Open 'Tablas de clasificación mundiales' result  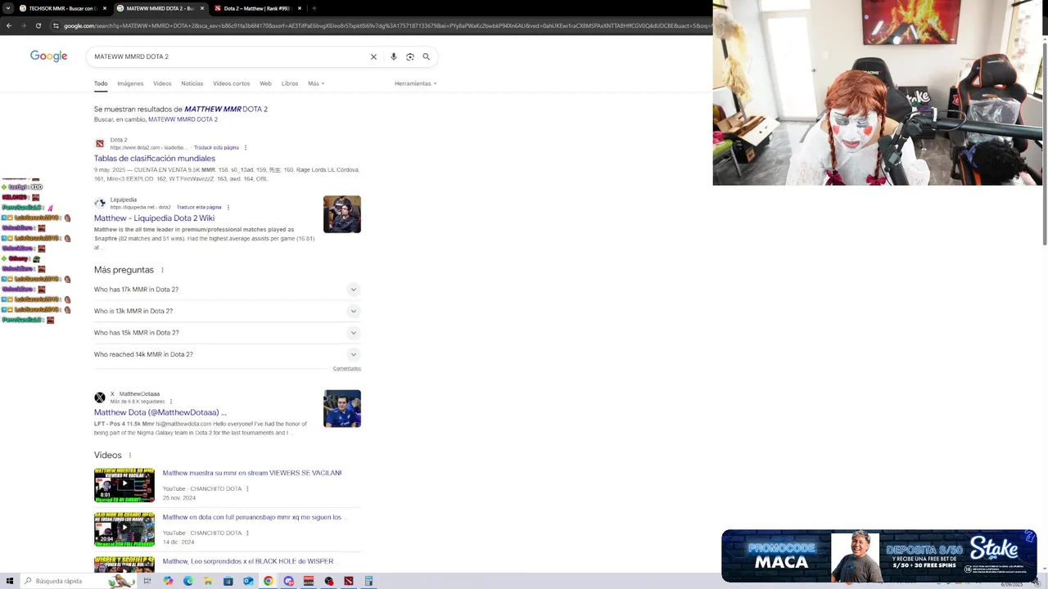coord(155,159)
